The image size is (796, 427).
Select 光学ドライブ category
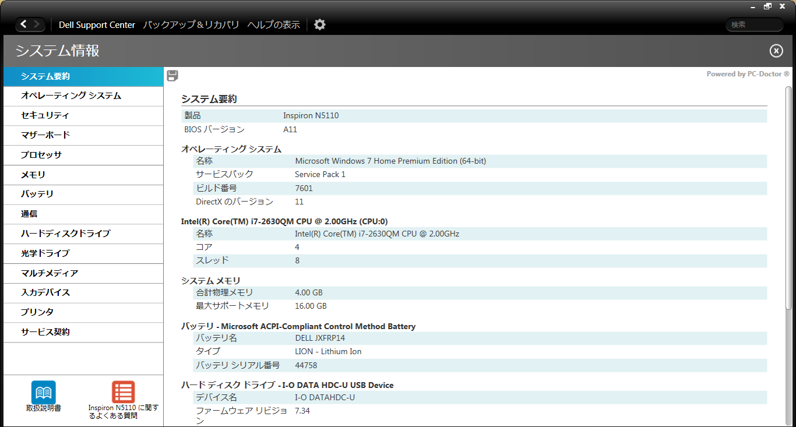[x=83, y=253]
